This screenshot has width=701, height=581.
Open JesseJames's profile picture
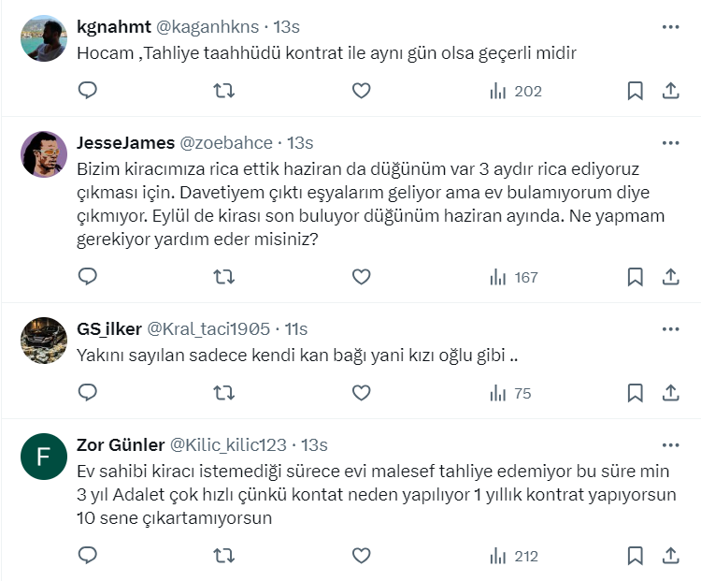tap(44, 154)
